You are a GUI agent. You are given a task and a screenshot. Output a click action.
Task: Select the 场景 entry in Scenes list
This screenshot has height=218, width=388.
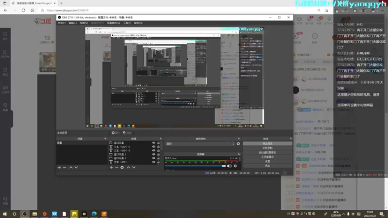pos(82,143)
